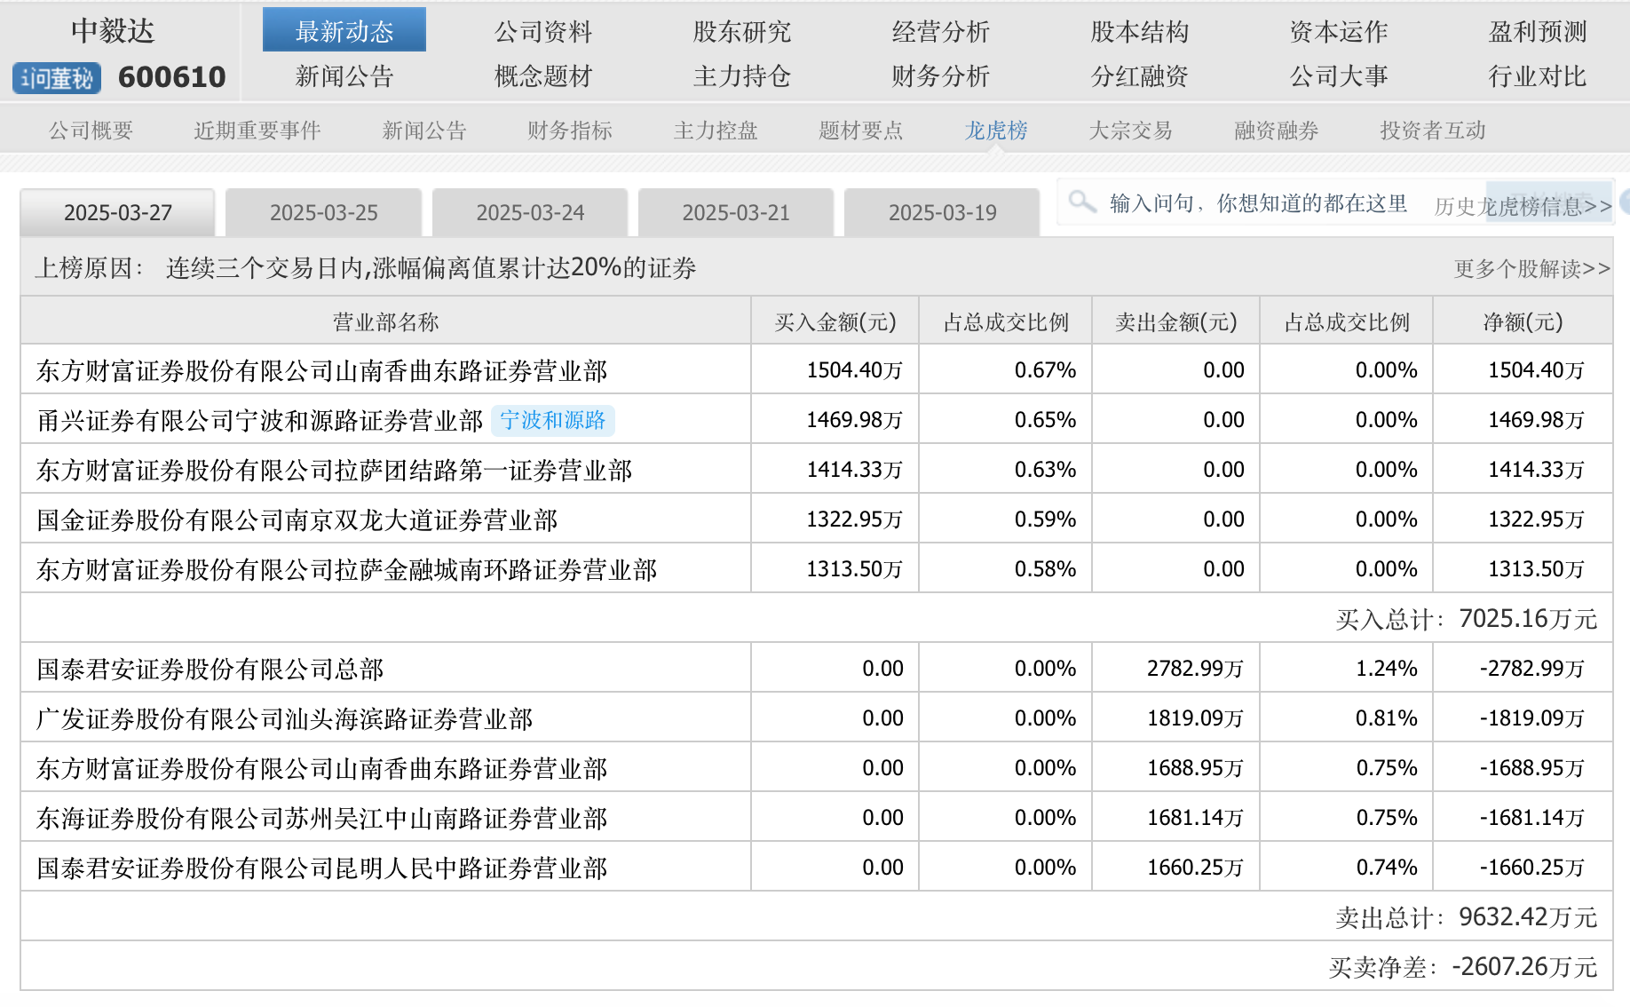
Task: Click the 宁波和源路 blue tag
Action: coord(552,420)
